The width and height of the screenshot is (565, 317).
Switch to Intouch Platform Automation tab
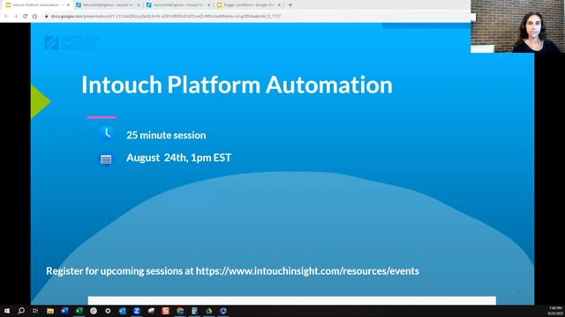pyautogui.click(x=37, y=5)
